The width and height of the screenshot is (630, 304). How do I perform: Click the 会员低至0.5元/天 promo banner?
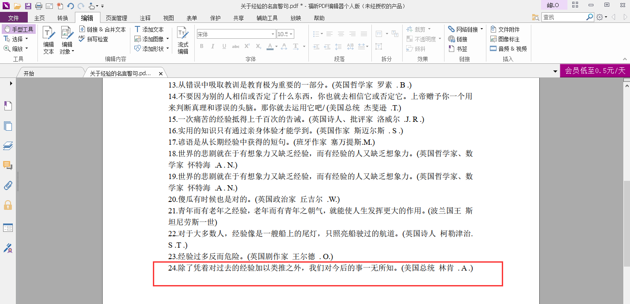pyautogui.click(x=595, y=71)
